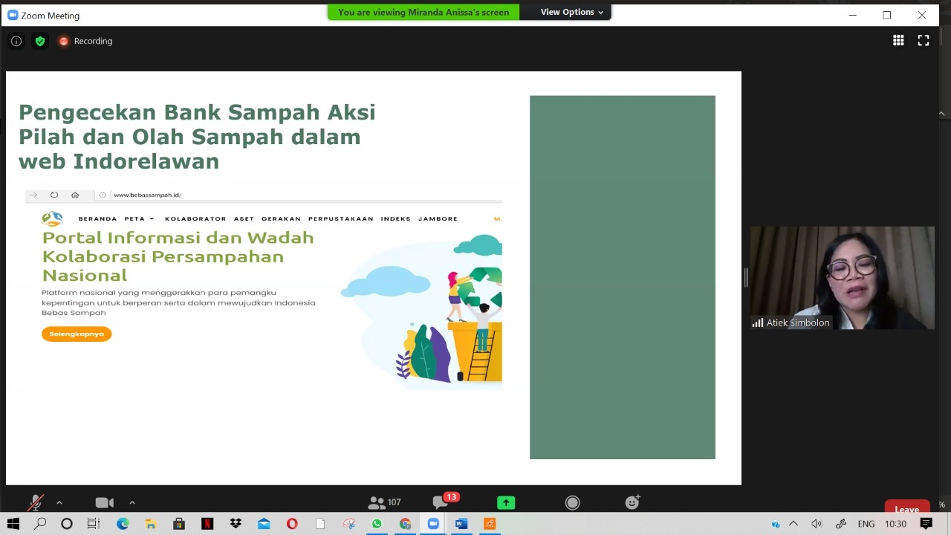Open the meeting information icon
This screenshot has height=535, width=951.
16,42
